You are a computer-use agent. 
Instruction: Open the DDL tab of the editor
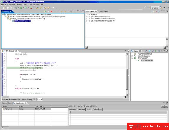[x=34, y=99]
